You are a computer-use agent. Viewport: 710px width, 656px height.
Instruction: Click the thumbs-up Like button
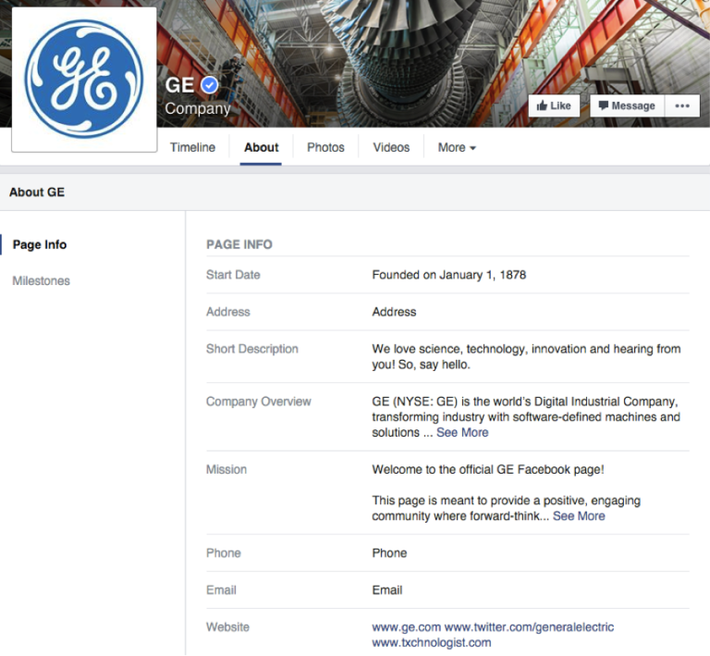[554, 106]
